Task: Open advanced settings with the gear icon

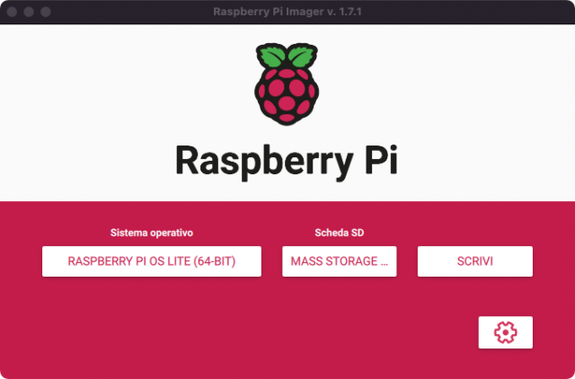Action: tap(506, 332)
